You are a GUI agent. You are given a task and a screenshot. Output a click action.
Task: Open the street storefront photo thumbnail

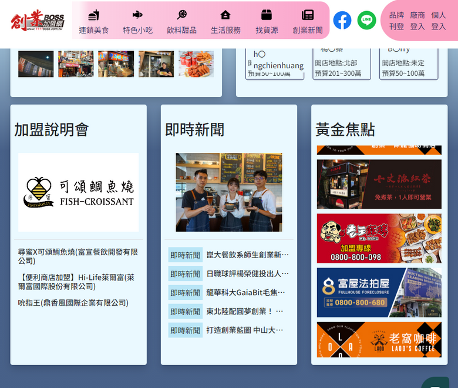coord(76,64)
